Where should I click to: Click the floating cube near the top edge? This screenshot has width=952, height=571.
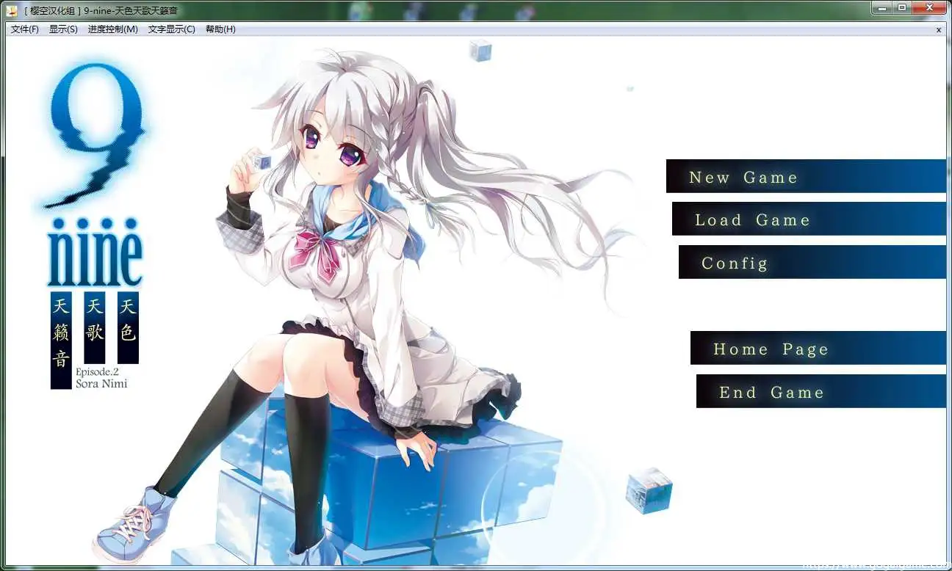480,51
